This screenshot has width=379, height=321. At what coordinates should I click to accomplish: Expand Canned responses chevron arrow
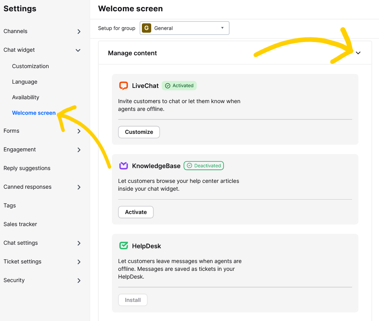coord(79,187)
